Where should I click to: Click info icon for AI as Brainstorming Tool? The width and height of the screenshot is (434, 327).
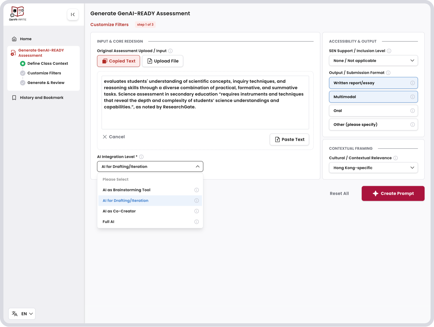pos(196,190)
